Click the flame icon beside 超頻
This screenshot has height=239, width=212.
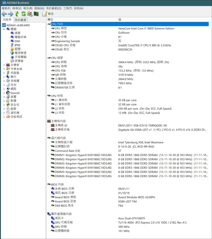(x=12, y=49)
